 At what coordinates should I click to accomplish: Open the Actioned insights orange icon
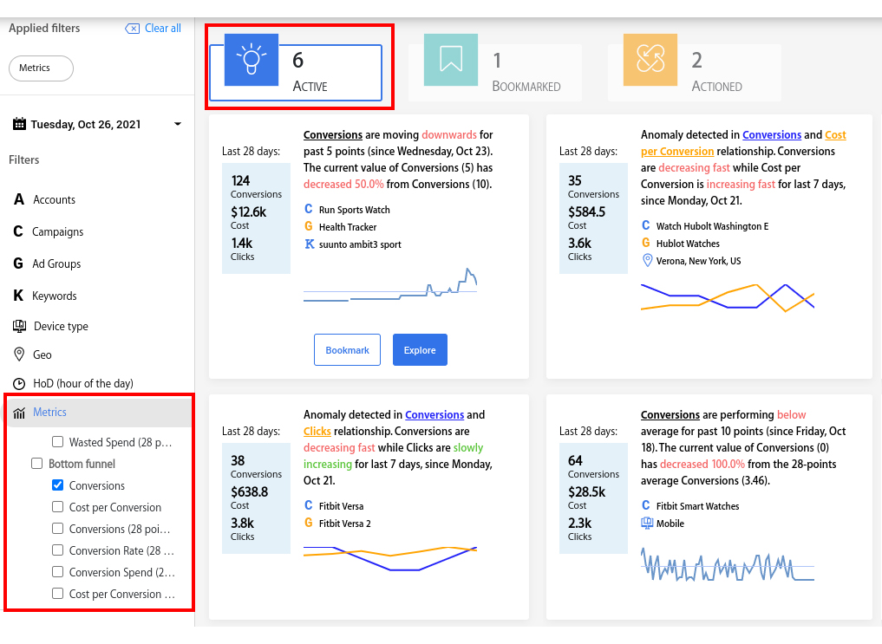coord(650,60)
